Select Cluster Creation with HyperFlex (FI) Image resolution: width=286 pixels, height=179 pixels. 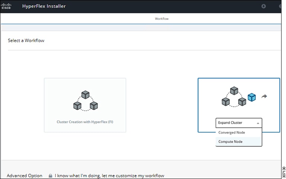click(x=85, y=122)
